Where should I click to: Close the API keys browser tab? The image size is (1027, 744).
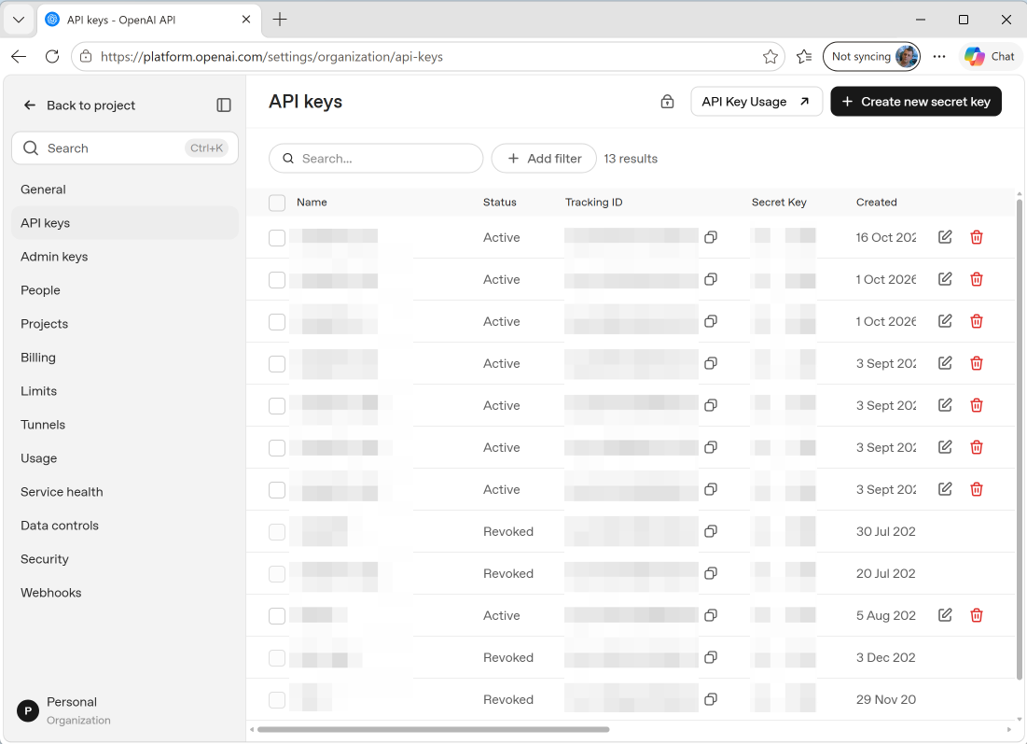(x=246, y=20)
